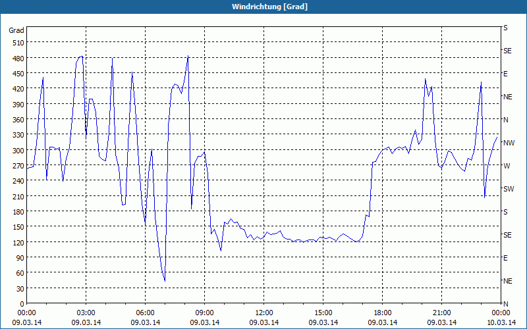Select the N compass label opposite 360
The image size is (527, 329).
coord(506,120)
